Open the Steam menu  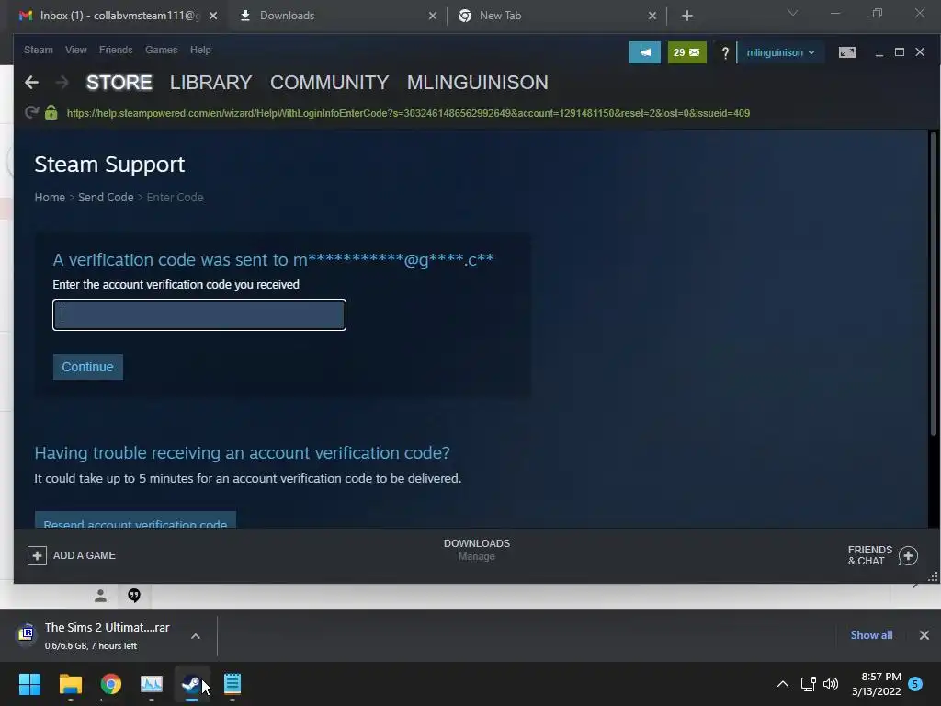39,50
